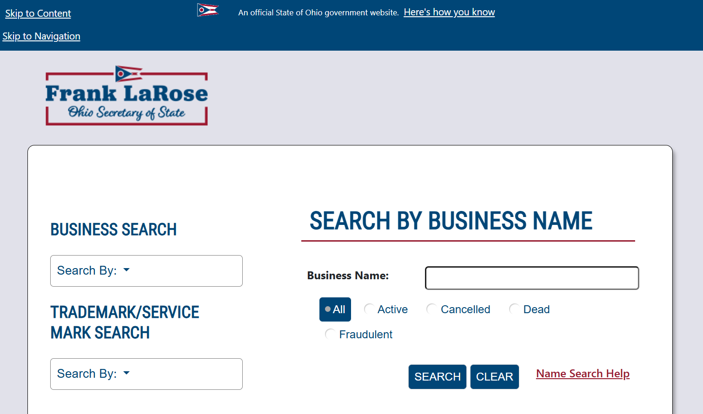The image size is (703, 414).
Task: Select the BUSINESS SEARCH section heading
Action: tap(113, 229)
